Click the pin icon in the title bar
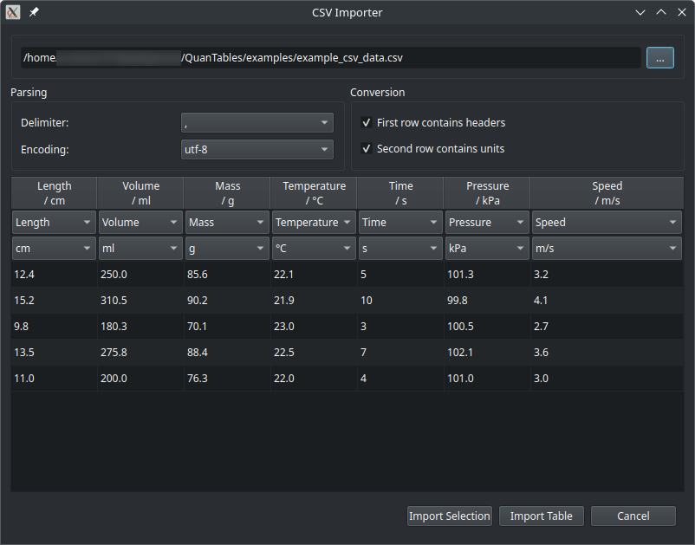 coord(34,12)
